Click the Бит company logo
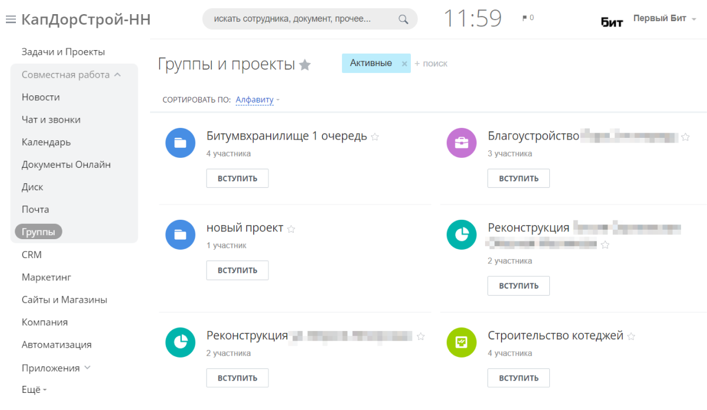The image size is (707, 410). [x=612, y=22]
